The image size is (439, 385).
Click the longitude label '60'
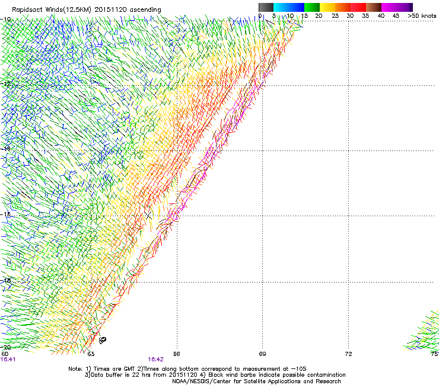pyautogui.click(x=5, y=354)
